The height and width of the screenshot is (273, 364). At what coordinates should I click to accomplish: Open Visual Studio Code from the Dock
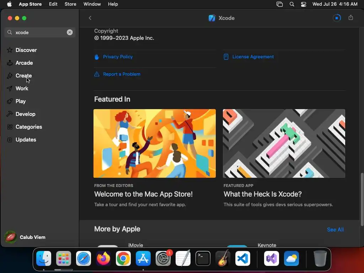243,258
